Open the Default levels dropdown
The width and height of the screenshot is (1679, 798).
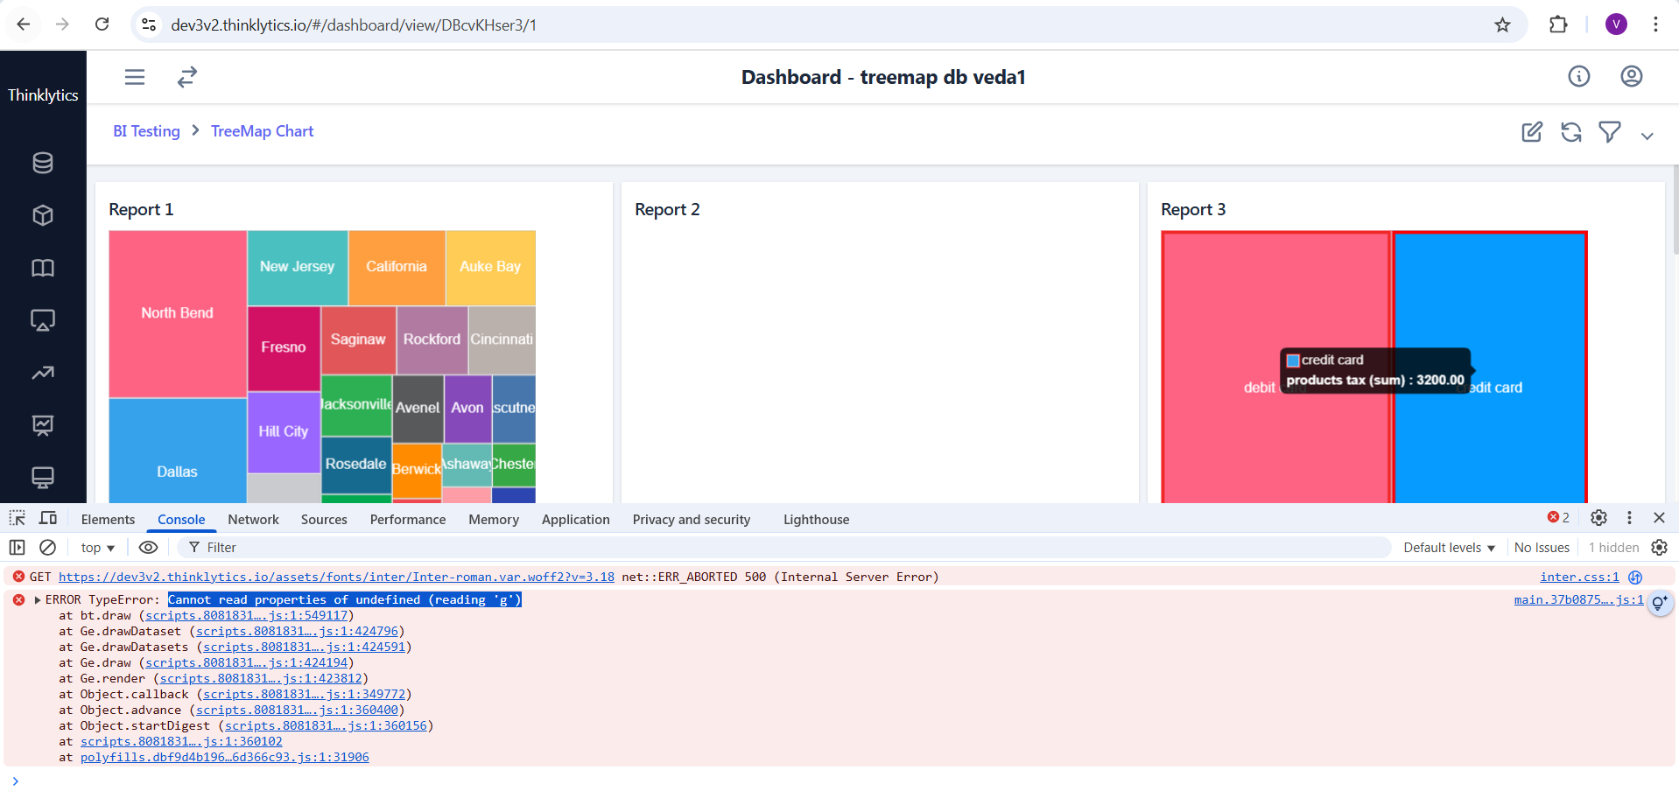1449,548
